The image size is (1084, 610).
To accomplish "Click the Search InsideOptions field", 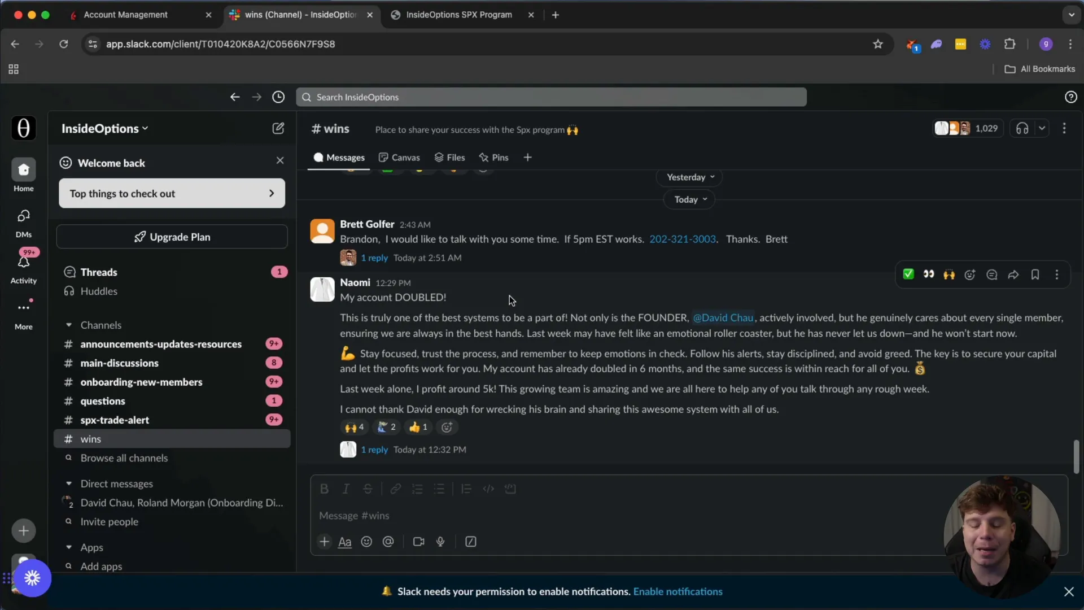I will 551,97.
